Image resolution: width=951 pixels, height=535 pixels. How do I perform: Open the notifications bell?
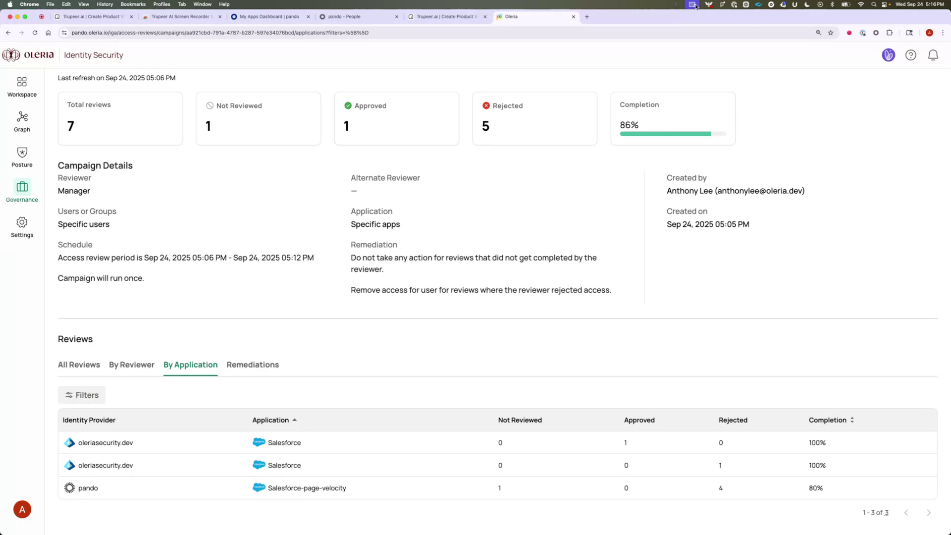pyautogui.click(x=933, y=55)
